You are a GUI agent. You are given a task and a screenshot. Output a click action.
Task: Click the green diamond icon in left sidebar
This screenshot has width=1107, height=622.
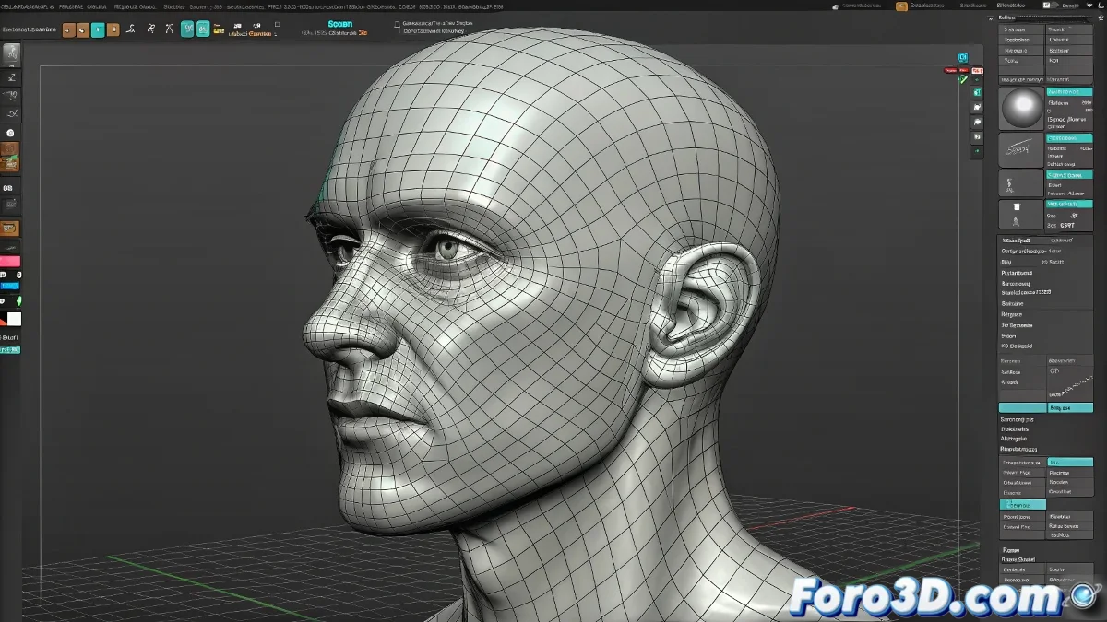point(18,301)
